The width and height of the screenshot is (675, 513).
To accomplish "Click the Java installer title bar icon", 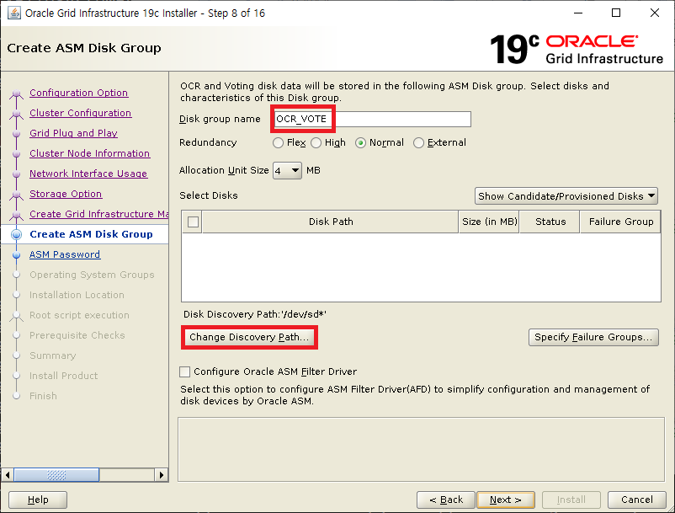I will coord(14,13).
